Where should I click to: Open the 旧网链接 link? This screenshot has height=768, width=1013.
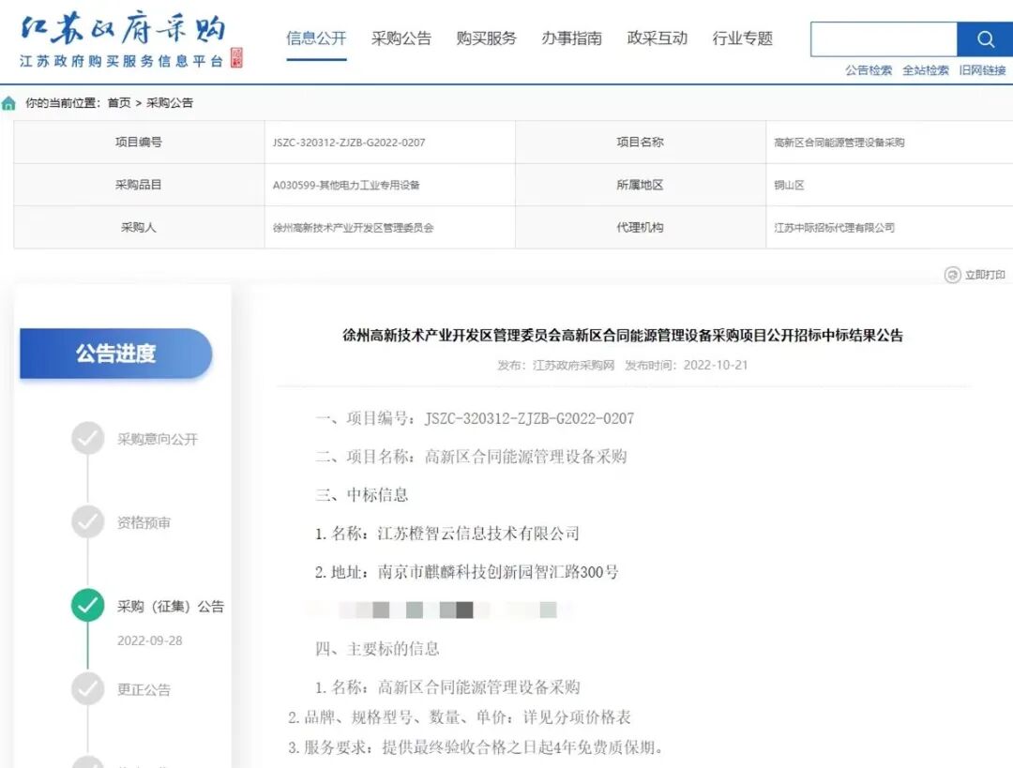[x=983, y=69]
